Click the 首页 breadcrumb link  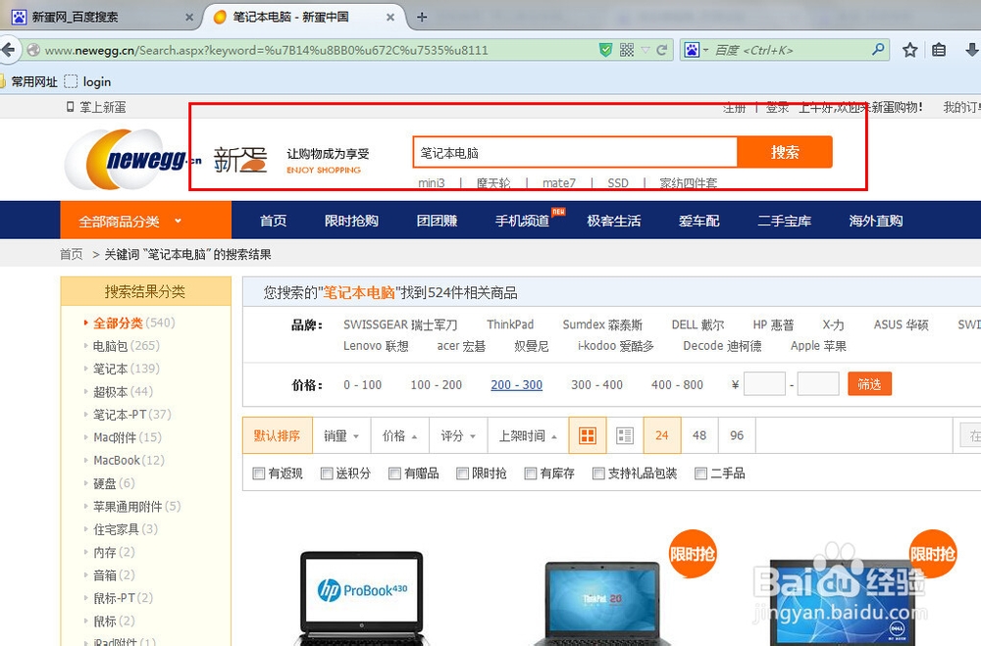(72, 255)
